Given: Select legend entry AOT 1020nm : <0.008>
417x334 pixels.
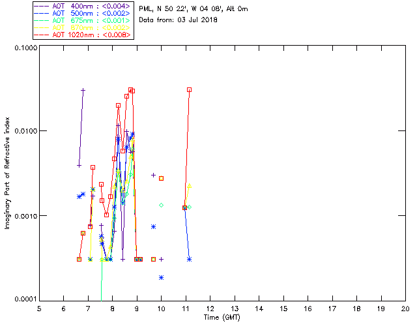Looking at the screenshot, I should point(91,35).
